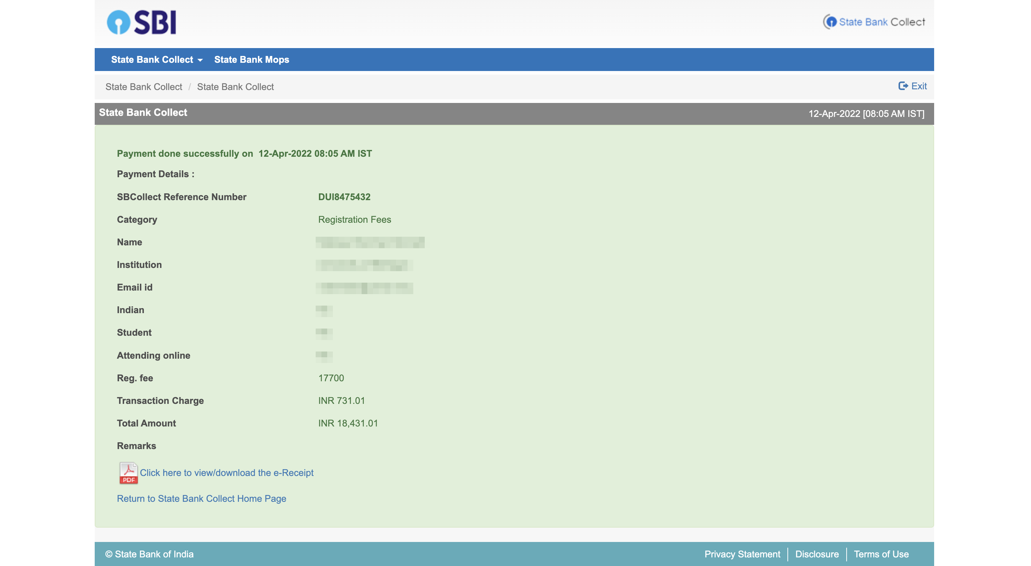1031x566 pixels.
Task: Open the Privacy Statement footer link
Action: (742, 554)
